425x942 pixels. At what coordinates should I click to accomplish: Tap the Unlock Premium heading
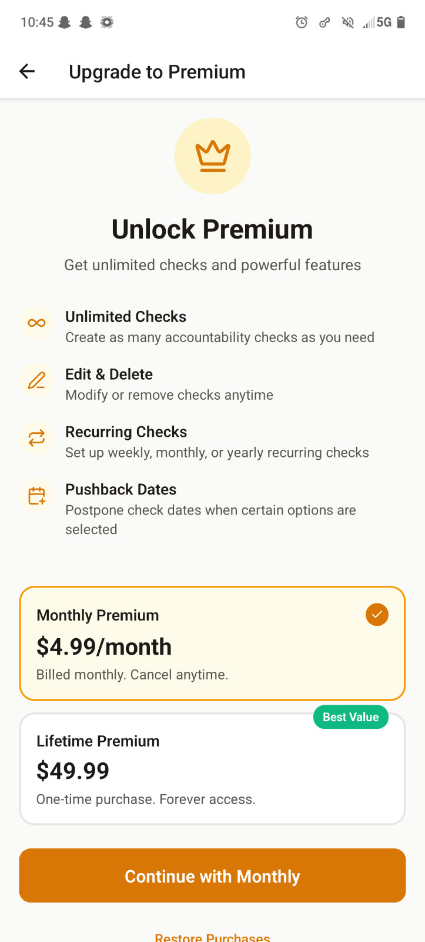point(212,229)
